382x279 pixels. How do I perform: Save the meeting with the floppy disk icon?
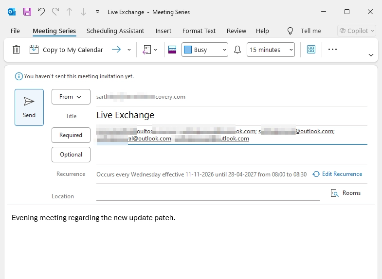[27, 12]
